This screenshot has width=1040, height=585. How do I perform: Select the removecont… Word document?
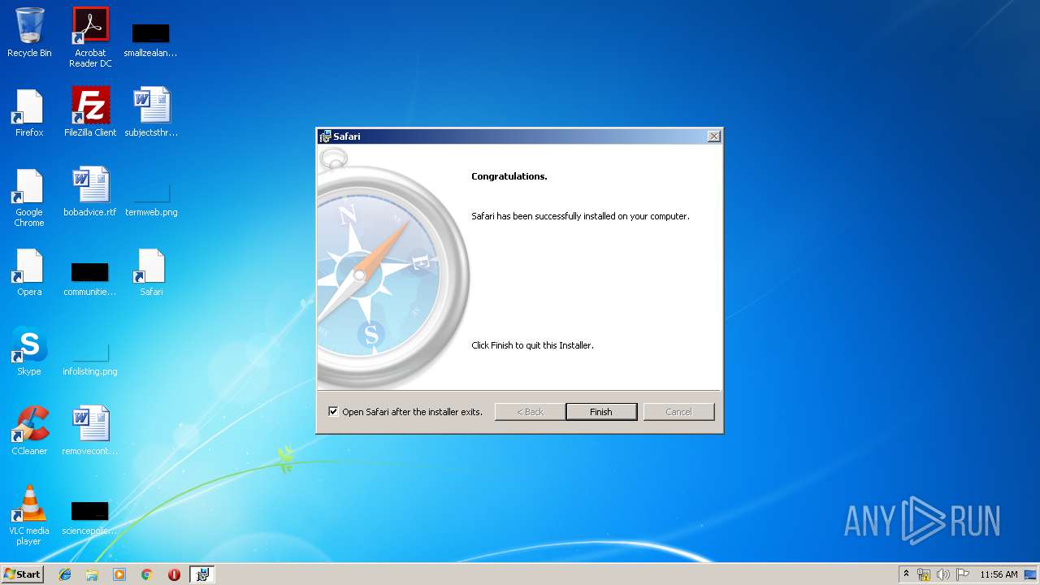[x=90, y=431]
